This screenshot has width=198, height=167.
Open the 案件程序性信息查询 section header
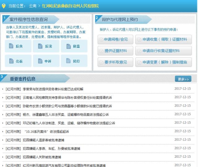28,20
